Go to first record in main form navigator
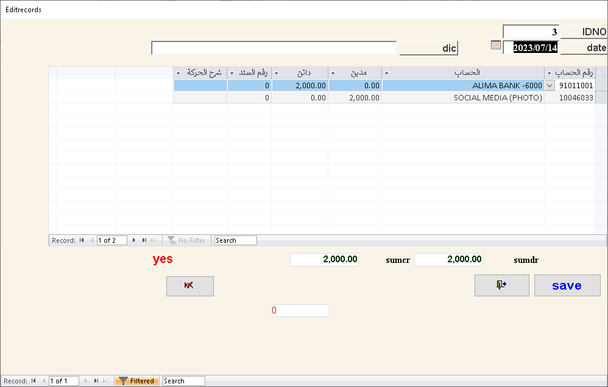The width and height of the screenshot is (608, 387). (34, 381)
